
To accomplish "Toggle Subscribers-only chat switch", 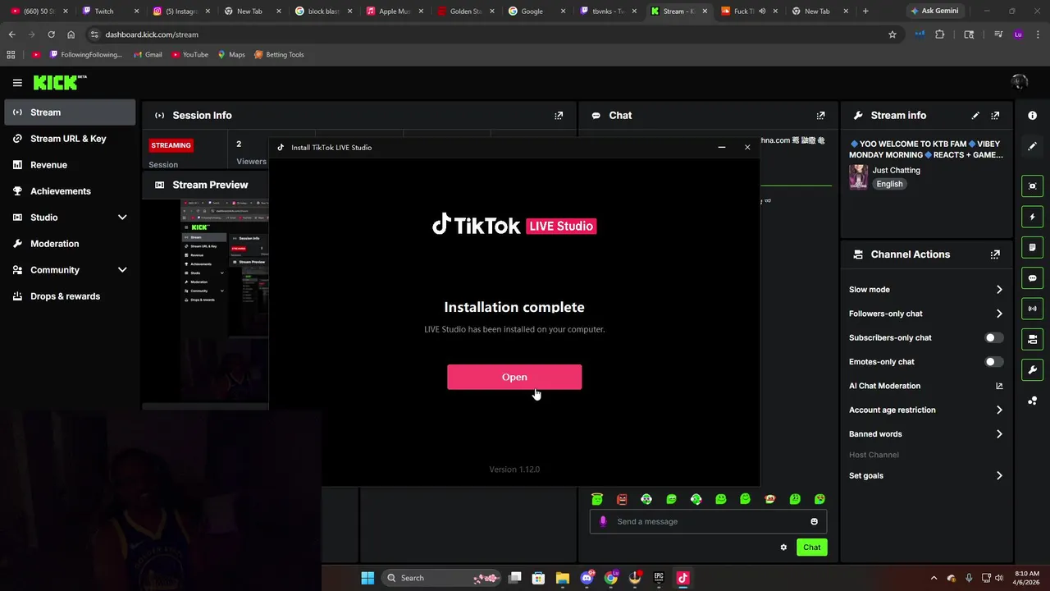I will click(x=993, y=337).
